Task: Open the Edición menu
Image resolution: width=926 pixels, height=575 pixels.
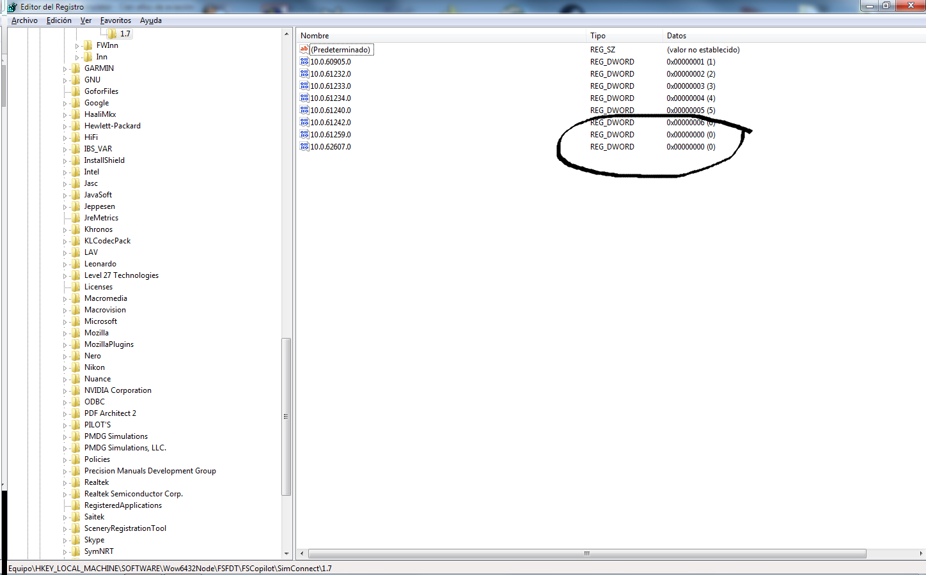Action: tap(59, 20)
